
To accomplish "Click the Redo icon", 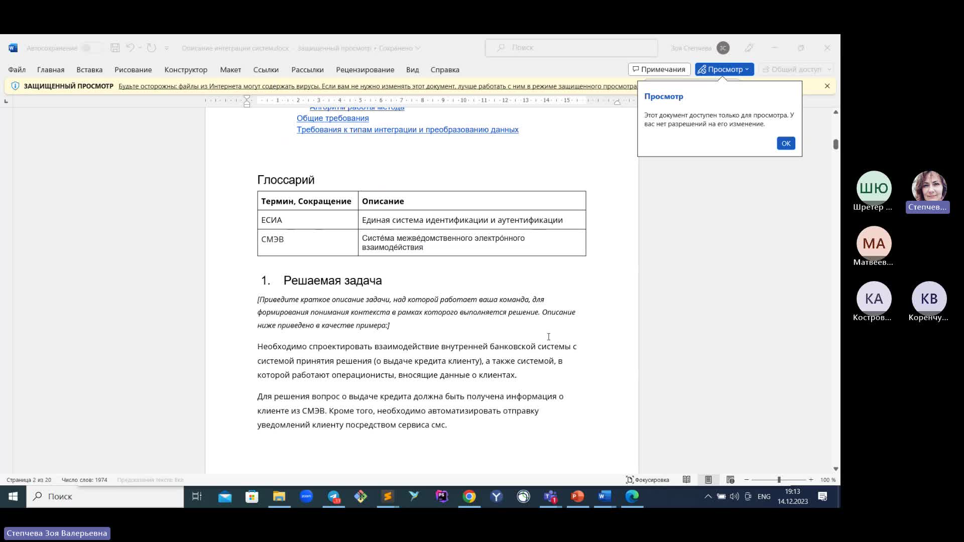I will (x=152, y=48).
